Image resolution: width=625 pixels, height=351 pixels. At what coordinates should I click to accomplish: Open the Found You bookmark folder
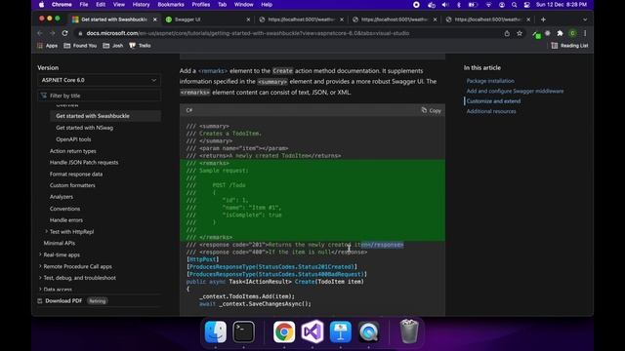[80, 46]
